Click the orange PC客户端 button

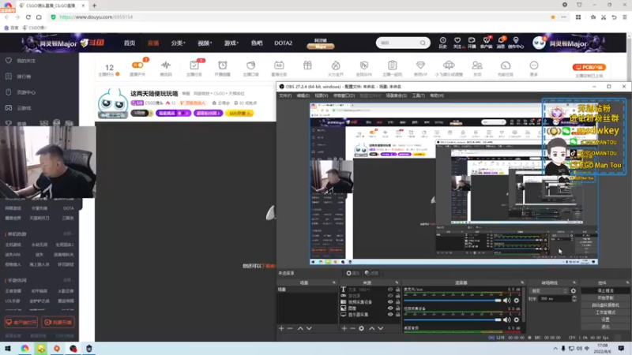click(x=589, y=67)
